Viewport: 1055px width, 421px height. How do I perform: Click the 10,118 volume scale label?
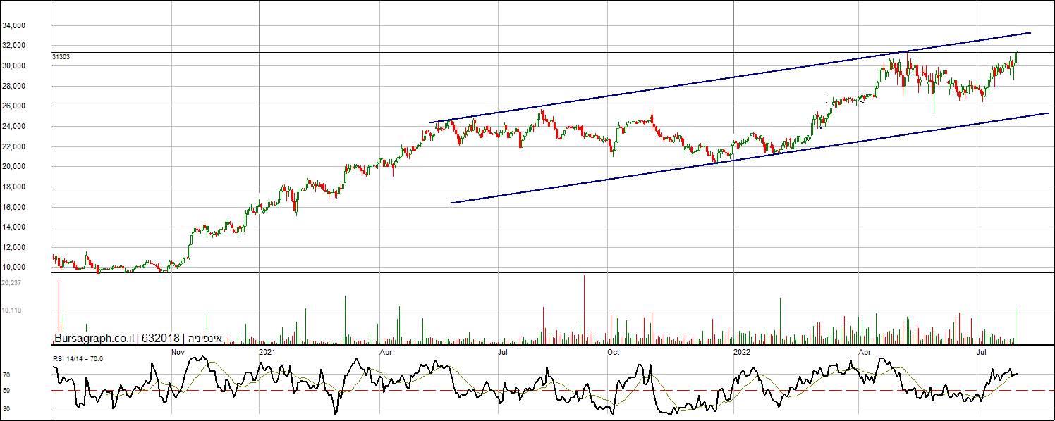pos(11,310)
